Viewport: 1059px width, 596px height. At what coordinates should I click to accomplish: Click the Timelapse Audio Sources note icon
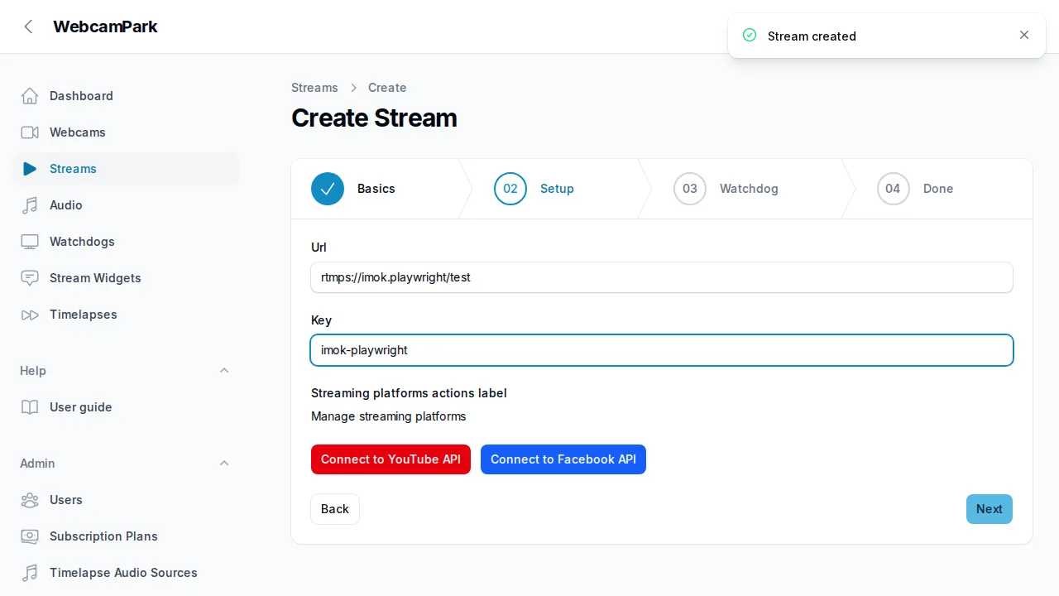pos(30,573)
